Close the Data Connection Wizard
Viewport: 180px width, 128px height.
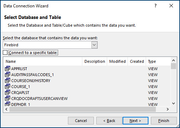point(171,6)
